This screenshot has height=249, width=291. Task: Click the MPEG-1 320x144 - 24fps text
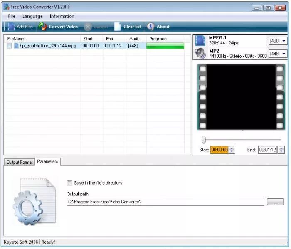pos(224,40)
